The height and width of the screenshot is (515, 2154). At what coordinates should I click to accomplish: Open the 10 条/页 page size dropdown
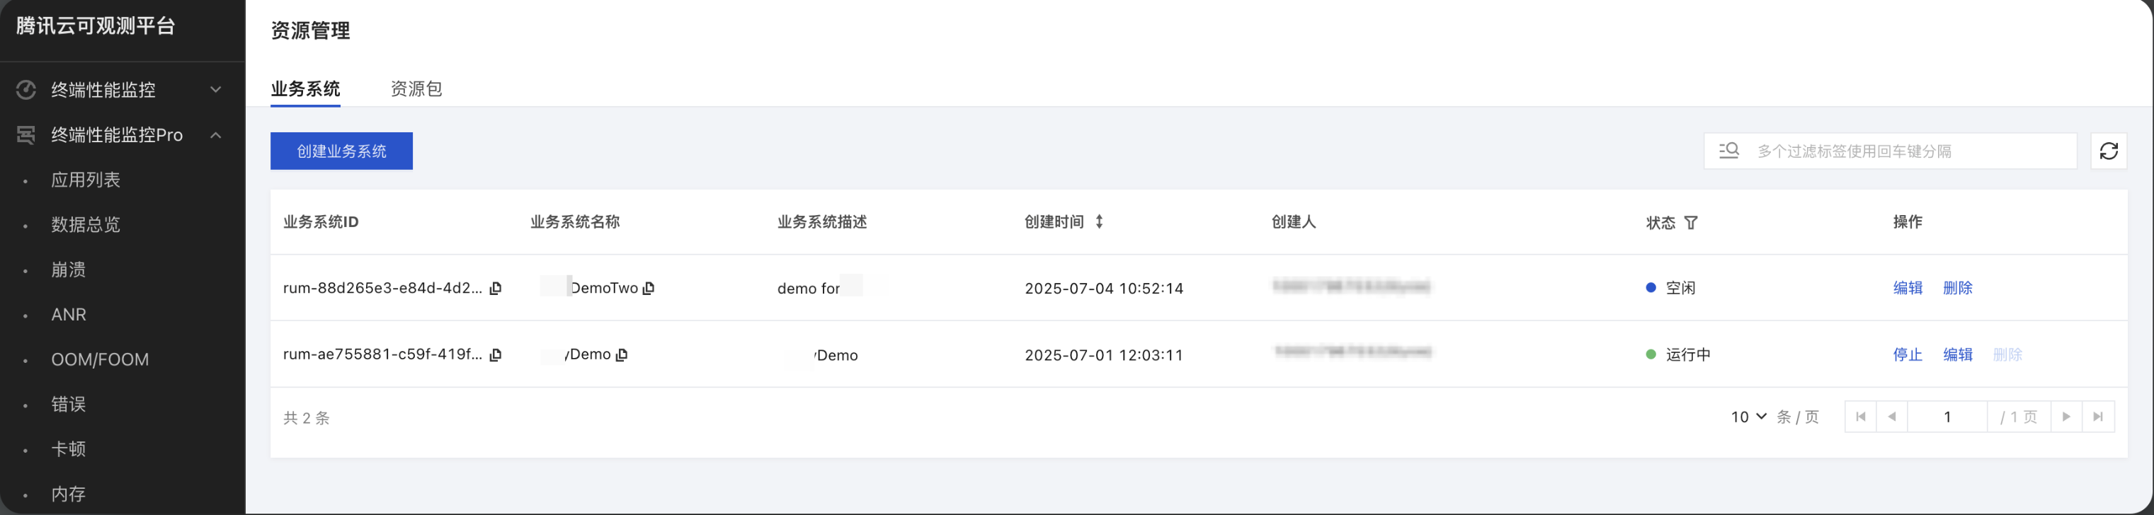(x=1748, y=417)
